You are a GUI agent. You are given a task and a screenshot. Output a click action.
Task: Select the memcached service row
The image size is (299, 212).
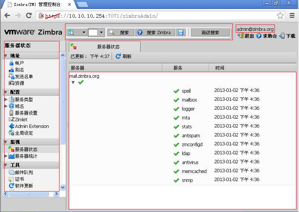(183, 171)
